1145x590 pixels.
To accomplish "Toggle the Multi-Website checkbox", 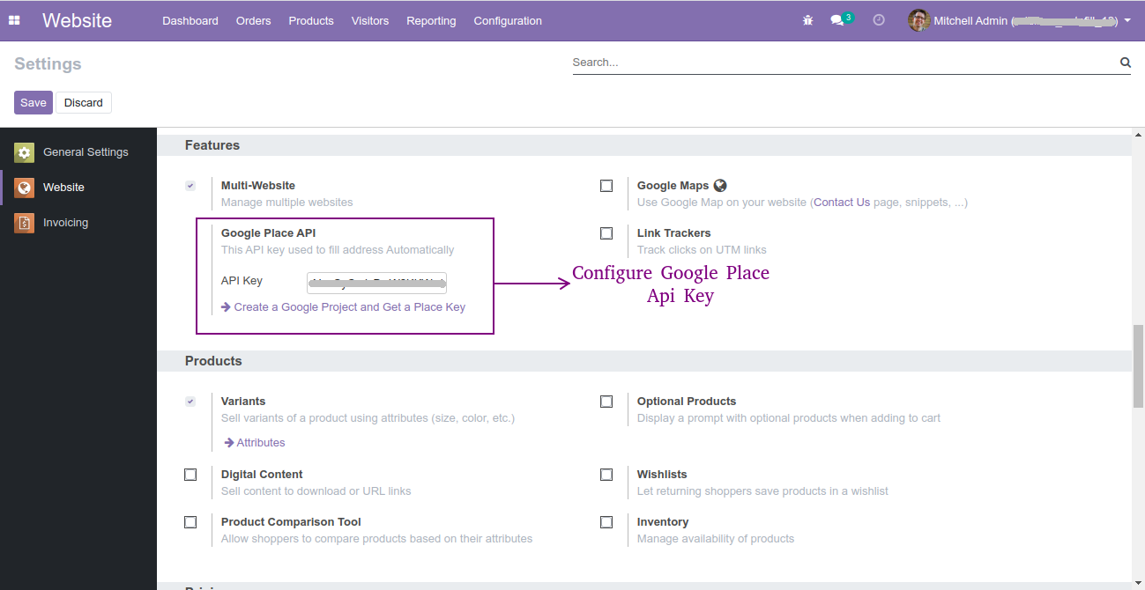I will point(190,186).
